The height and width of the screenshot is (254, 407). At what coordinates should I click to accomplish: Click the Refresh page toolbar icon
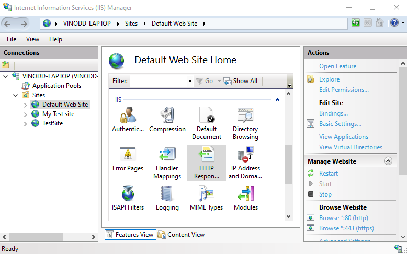pyautogui.click(x=356, y=23)
